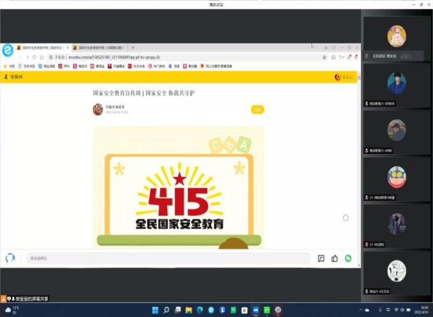433x317 pixels.
Task: Click the weather widget on taskbar
Action: (11, 310)
